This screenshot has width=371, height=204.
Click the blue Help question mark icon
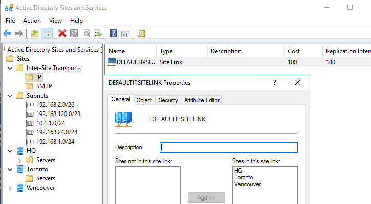point(113,33)
